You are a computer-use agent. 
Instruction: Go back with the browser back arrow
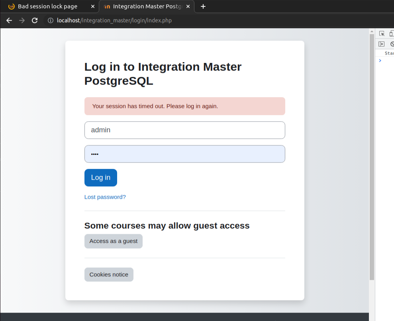point(9,20)
